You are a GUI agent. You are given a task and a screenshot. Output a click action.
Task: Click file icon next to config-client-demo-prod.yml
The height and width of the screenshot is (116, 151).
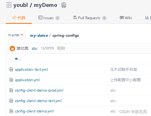[x=11, y=90]
